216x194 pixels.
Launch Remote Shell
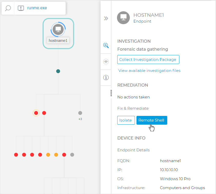(x=152, y=120)
